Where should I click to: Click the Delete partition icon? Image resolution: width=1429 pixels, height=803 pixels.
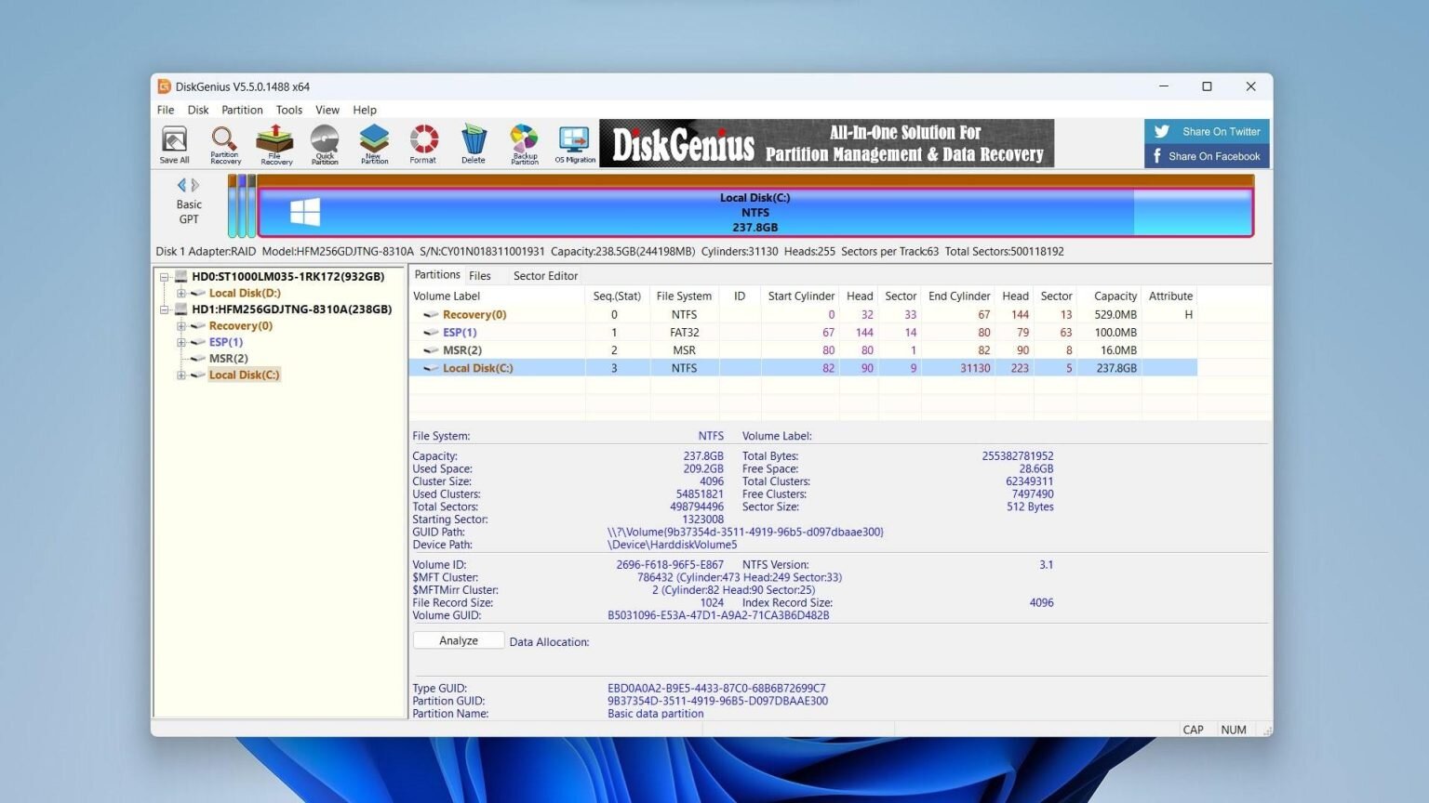click(x=474, y=144)
